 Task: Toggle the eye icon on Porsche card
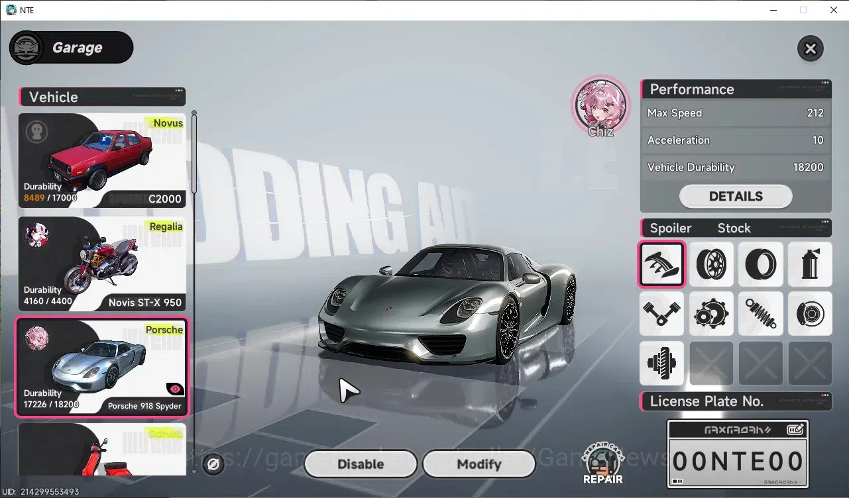tap(175, 389)
